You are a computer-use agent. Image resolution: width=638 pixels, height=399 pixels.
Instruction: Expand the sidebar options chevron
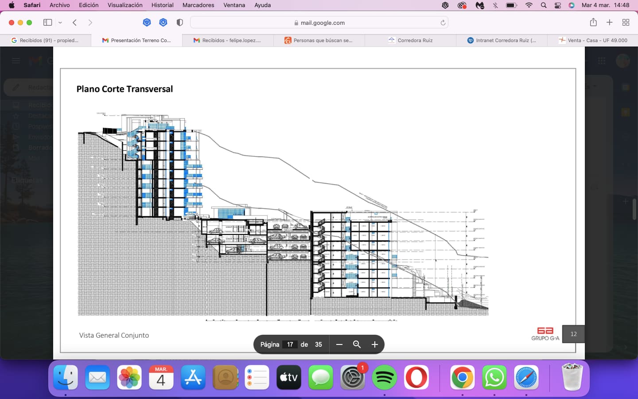point(60,23)
